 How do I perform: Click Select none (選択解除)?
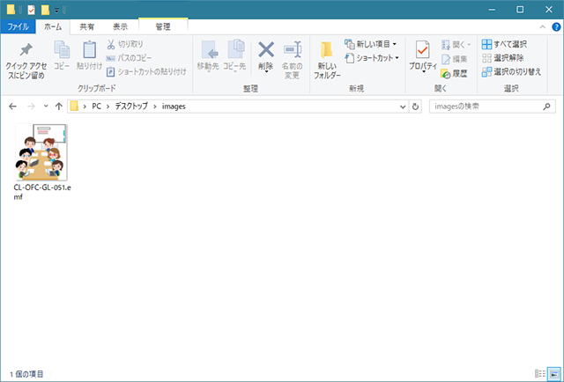point(502,58)
